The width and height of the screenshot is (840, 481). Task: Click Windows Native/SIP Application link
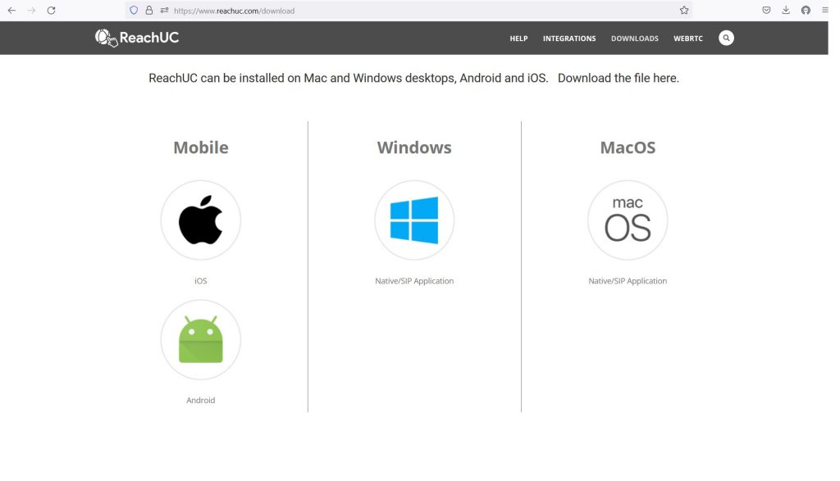pyautogui.click(x=414, y=281)
